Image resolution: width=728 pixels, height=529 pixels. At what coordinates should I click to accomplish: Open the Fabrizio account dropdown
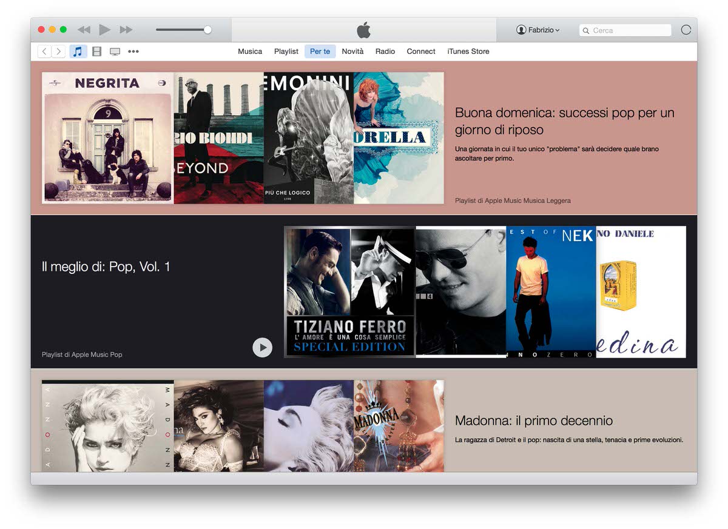(x=538, y=30)
